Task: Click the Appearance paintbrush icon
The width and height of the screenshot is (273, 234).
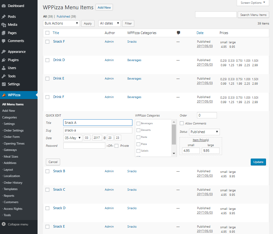Action: (4, 52)
